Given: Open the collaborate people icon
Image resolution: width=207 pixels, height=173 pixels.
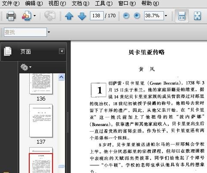Looking at the screenshot, I should 26,16.
